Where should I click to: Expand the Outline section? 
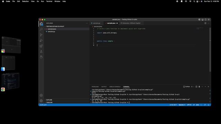point(49,100)
